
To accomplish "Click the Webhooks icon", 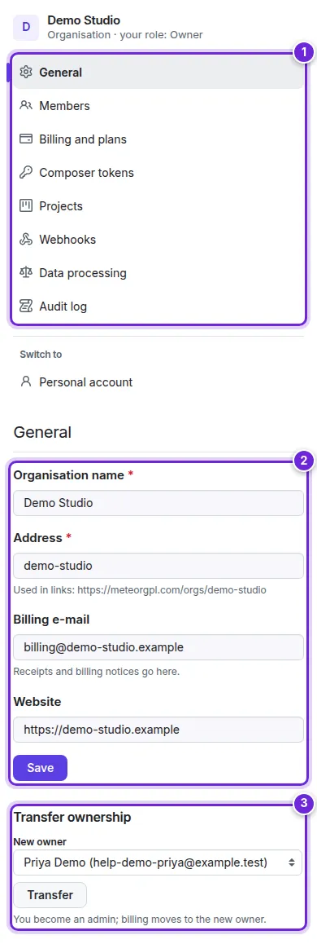I will (x=26, y=240).
